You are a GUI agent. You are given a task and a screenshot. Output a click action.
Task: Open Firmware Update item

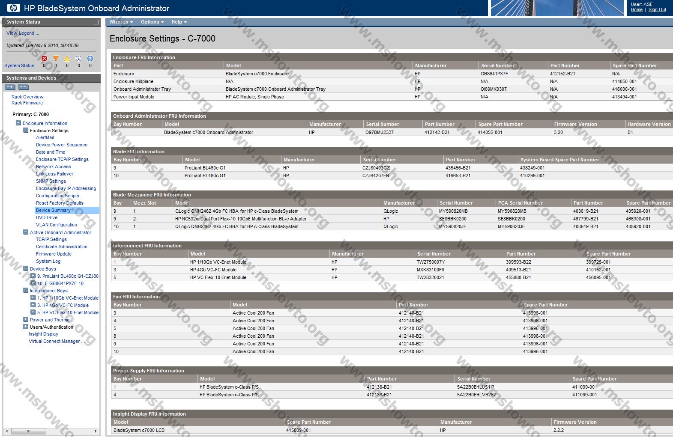[54, 254]
